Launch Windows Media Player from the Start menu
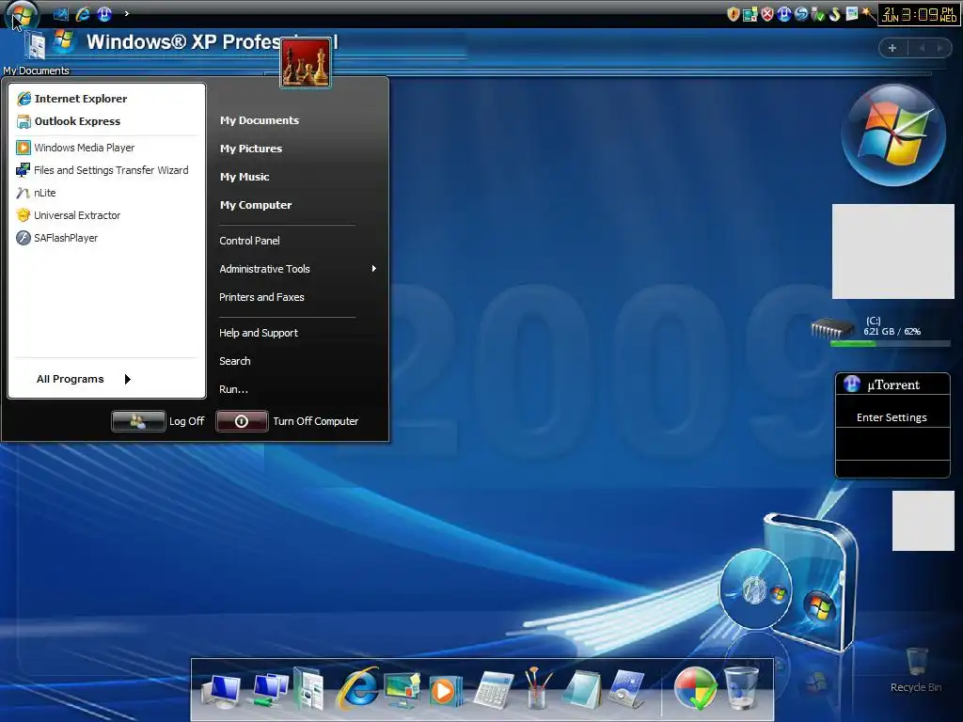The image size is (963, 722). 75,148
